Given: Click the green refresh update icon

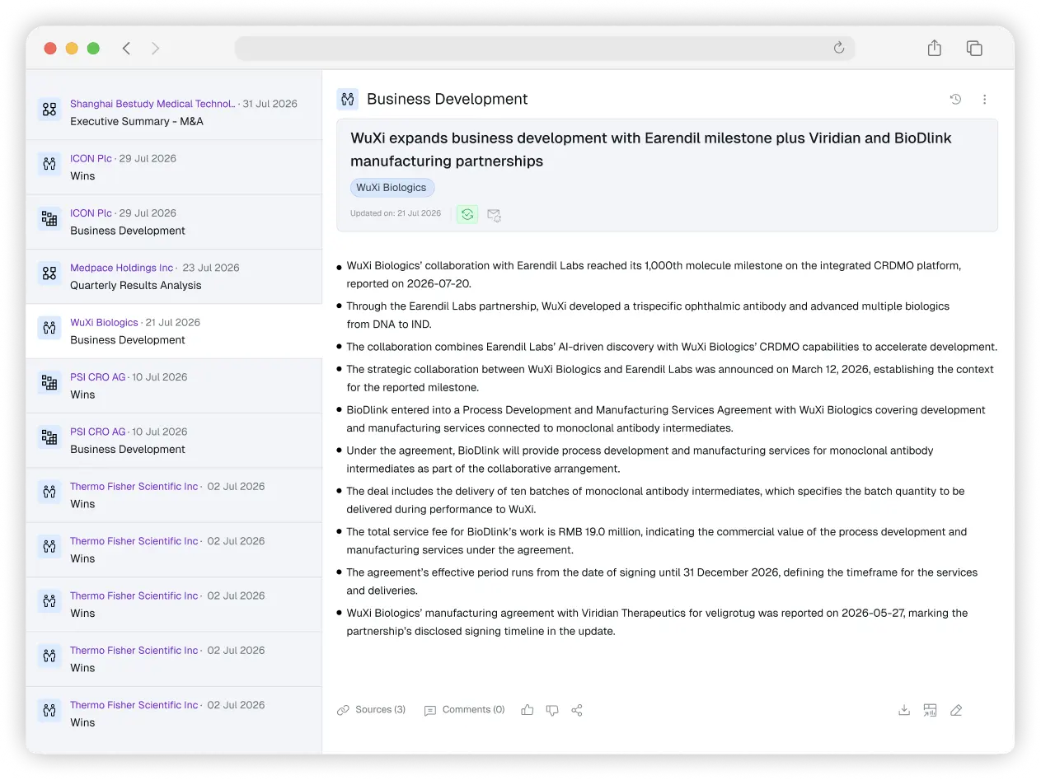Looking at the screenshot, I should (467, 214).
